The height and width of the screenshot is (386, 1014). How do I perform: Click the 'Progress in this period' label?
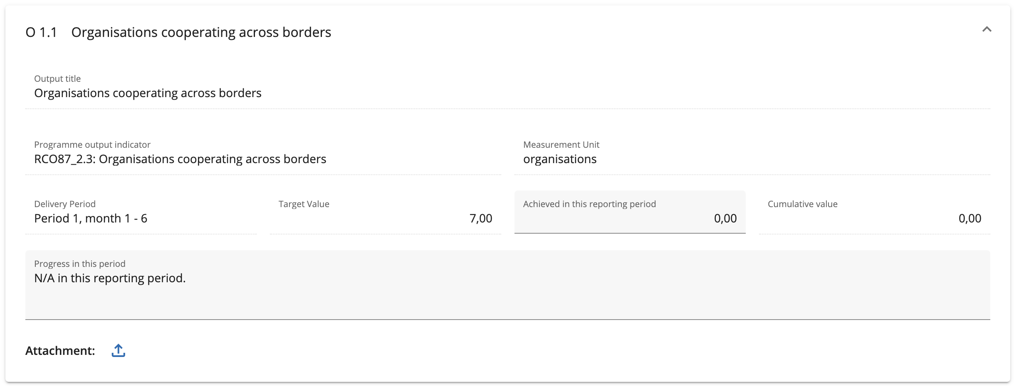[x=80, y=264]
